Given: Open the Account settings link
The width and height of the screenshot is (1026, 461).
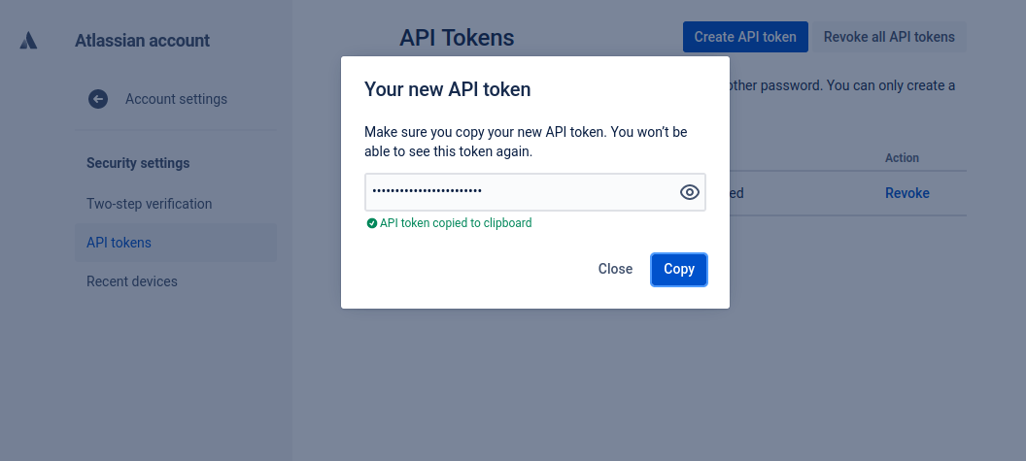Looking at the screenshot, I should tap(176, 99).
